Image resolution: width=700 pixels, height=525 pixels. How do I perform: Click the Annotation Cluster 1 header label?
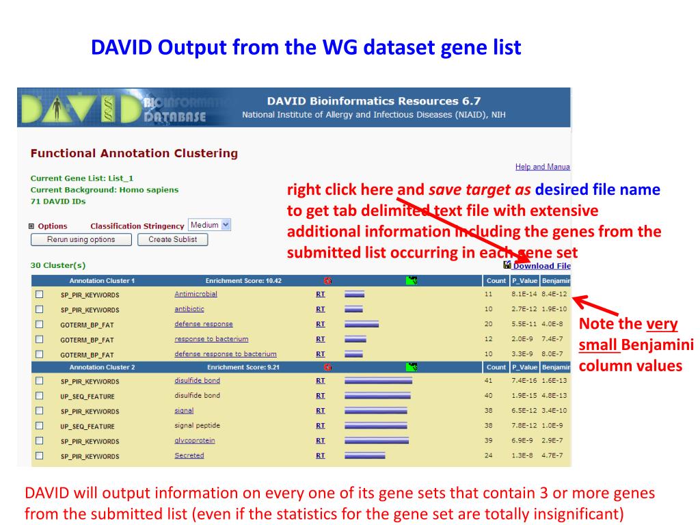pos(102,281)
